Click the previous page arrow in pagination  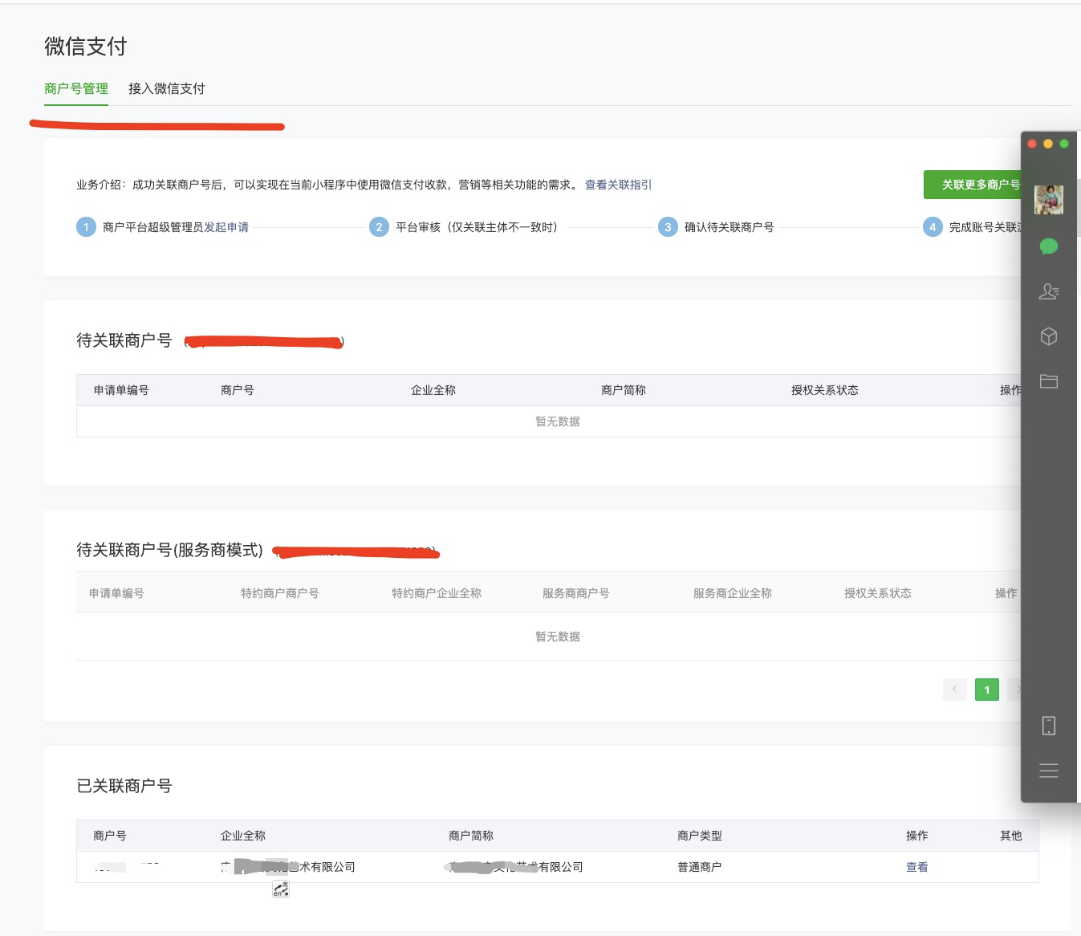click(x=954, y=690)
